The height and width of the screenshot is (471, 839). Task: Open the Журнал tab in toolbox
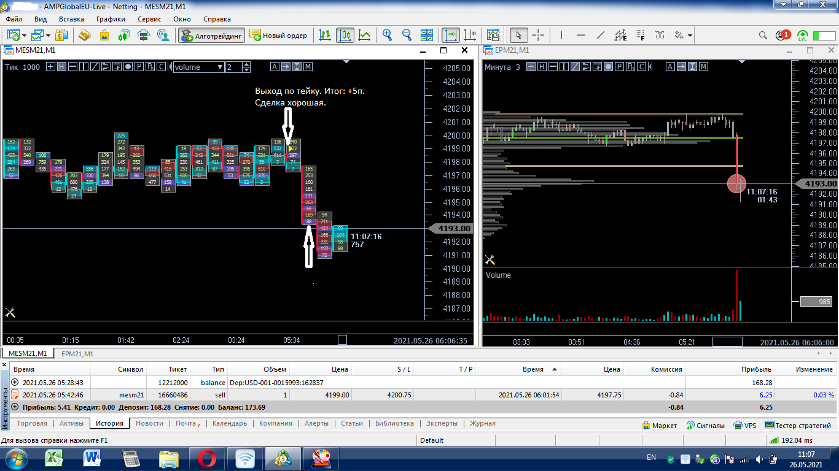click(x=482, y=424)
